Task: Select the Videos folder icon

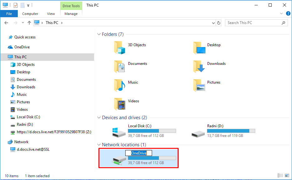Action: click(120, 104)
